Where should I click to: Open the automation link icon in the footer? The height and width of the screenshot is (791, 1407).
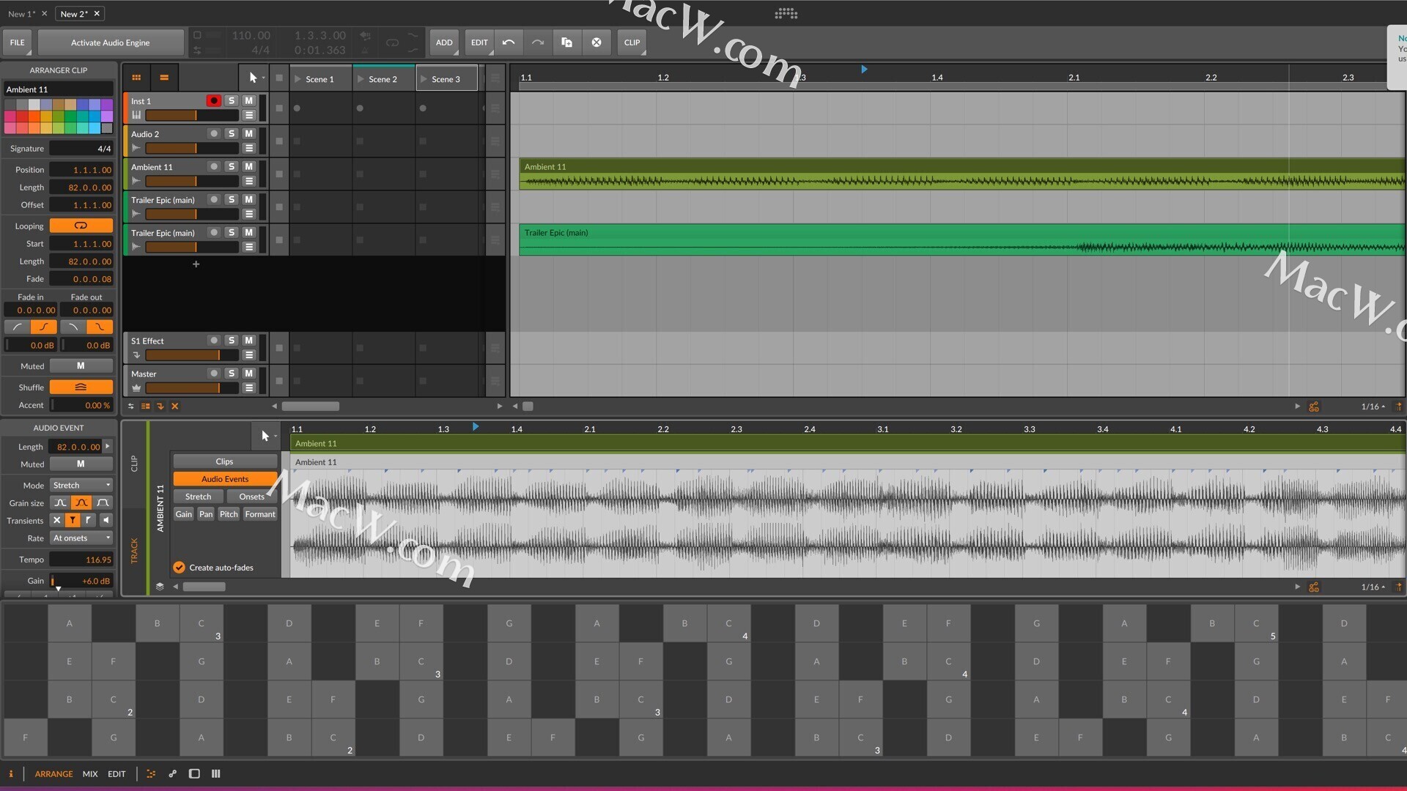click(x=173, y=774)
